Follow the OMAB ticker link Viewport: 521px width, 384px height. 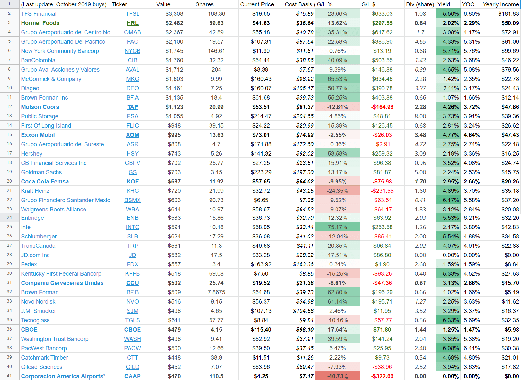132,32
